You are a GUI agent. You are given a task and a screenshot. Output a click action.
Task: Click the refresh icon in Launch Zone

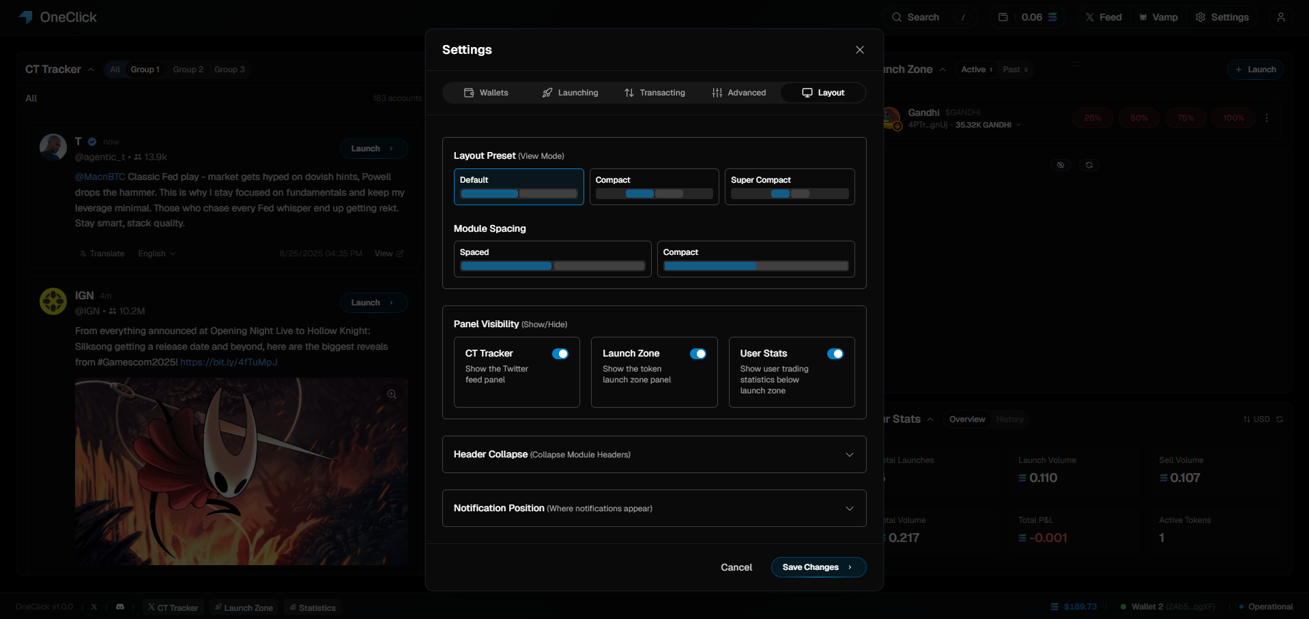(x=1089, y=165)
